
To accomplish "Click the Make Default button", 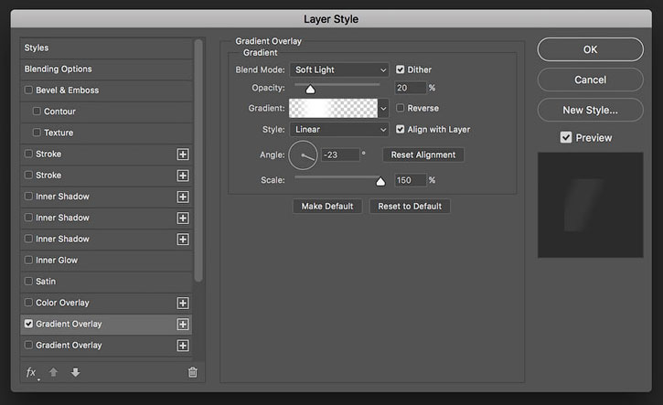I will click(327, 207).
